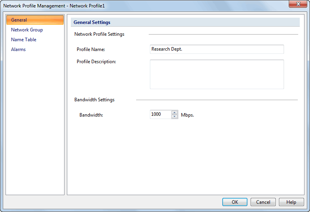
Task: Switch to the Name Table page
Action: coord(24,40)
